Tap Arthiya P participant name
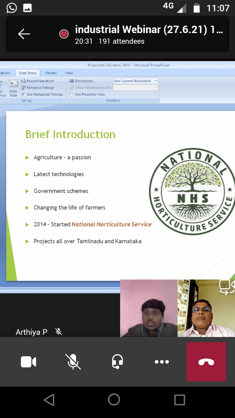Image resolution: width=235 pixels, height=418 pixels. [32, 332]
